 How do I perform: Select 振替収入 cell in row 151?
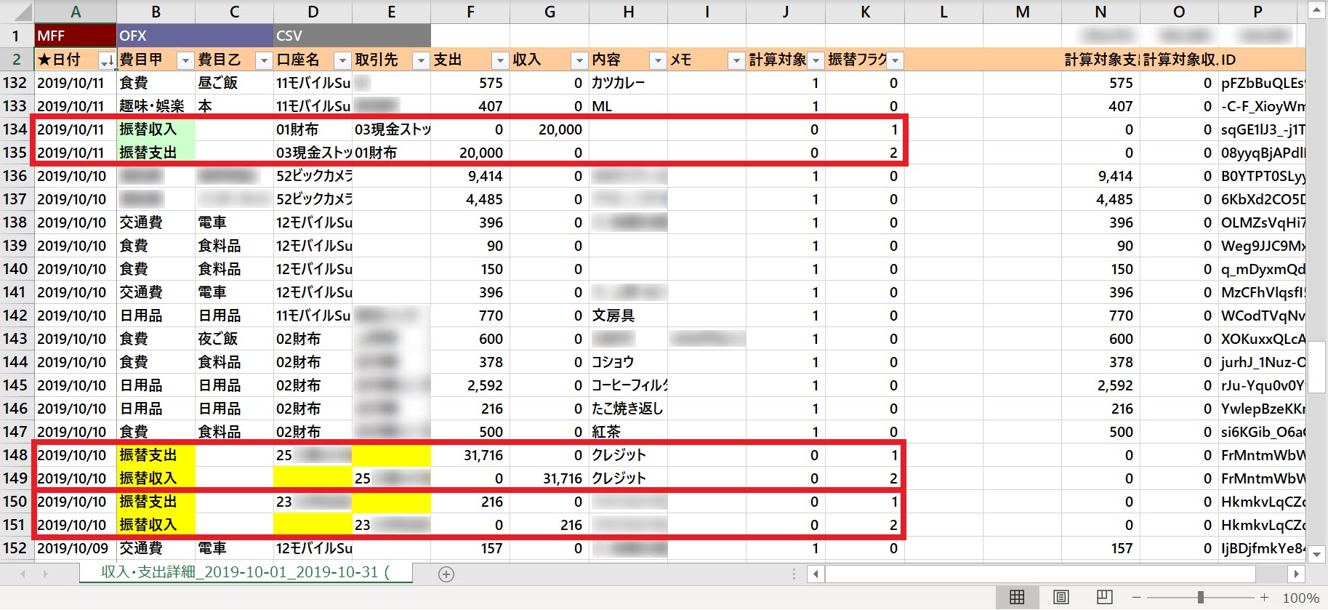[x=156, y=525]
